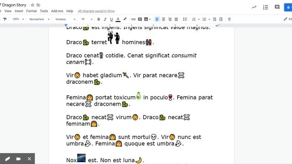Select the night sky image beside Nox

click(81, 158)
